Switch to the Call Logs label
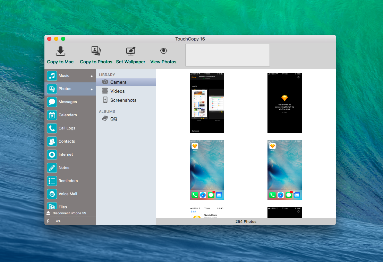Image resolution: width=383 pixels, height=262 pixels. coord(67,128)
